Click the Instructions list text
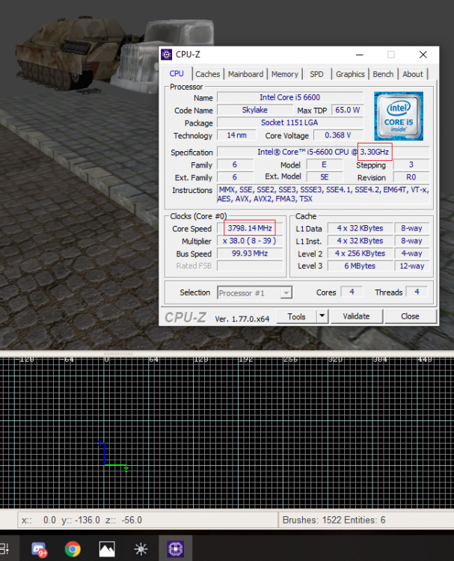This screenshot has width=454, height=561. pyautogui.click(x=323, y=194)
